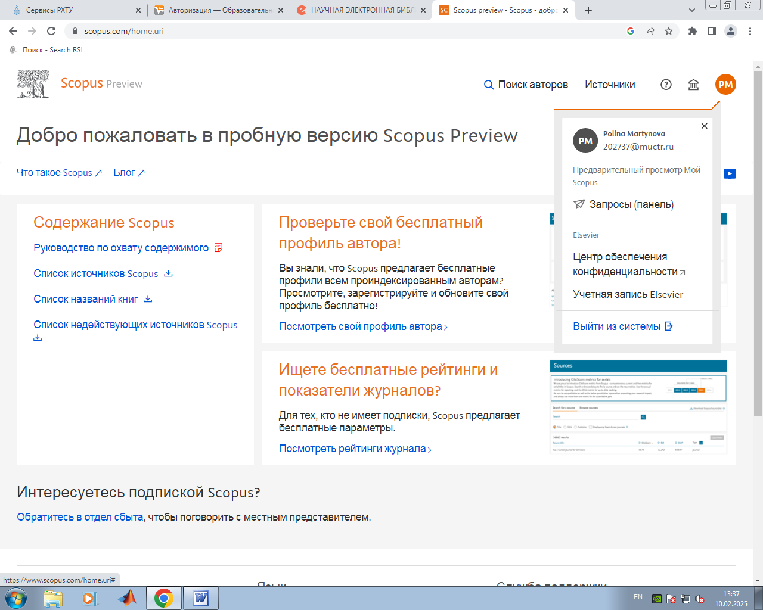Viewport: 763px width, 610px height.
Task: Switch to the Сервисы РХТУ tab
Action: coord(72,10)
